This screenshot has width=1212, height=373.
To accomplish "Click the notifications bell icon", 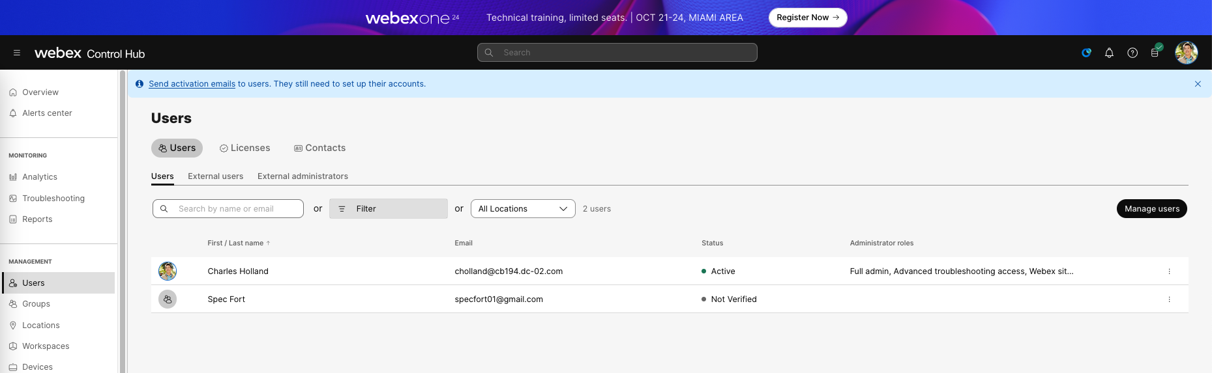I will pos(1109,53).
